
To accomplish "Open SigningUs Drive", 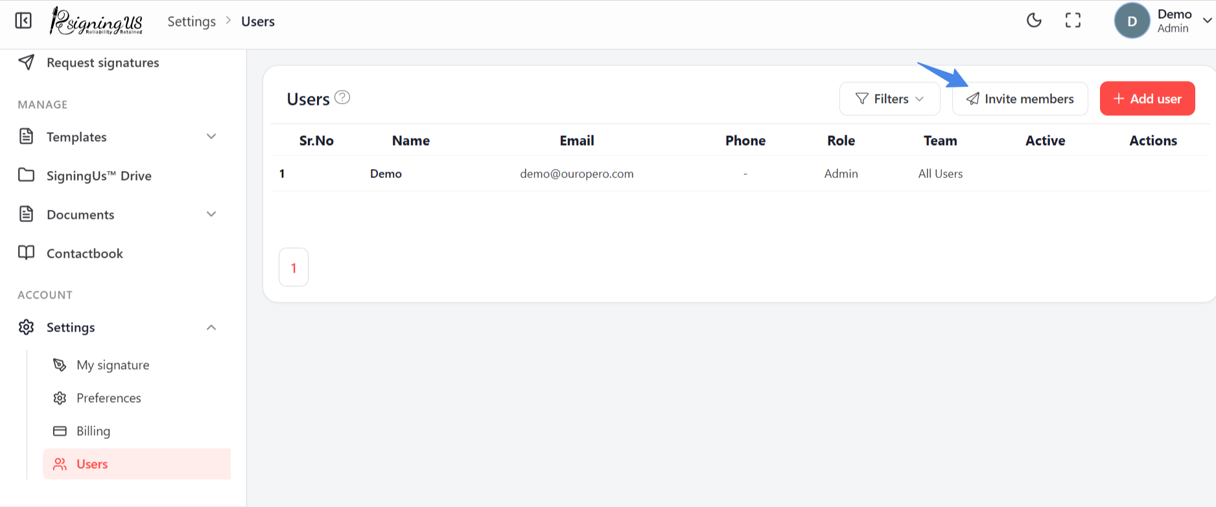I will tap(99, 175).
